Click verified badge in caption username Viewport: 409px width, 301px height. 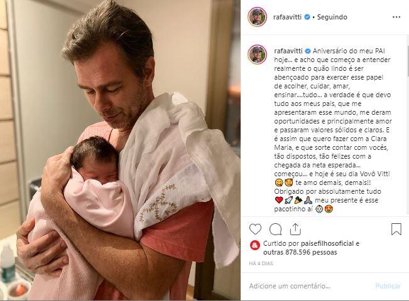(x=308, y=51)
